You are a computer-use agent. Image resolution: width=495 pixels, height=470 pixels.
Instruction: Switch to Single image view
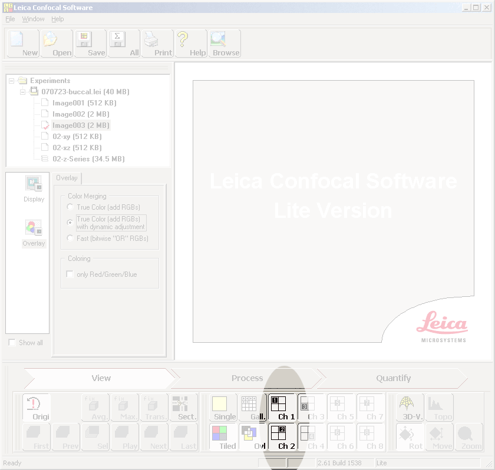(x=223, y=408)
